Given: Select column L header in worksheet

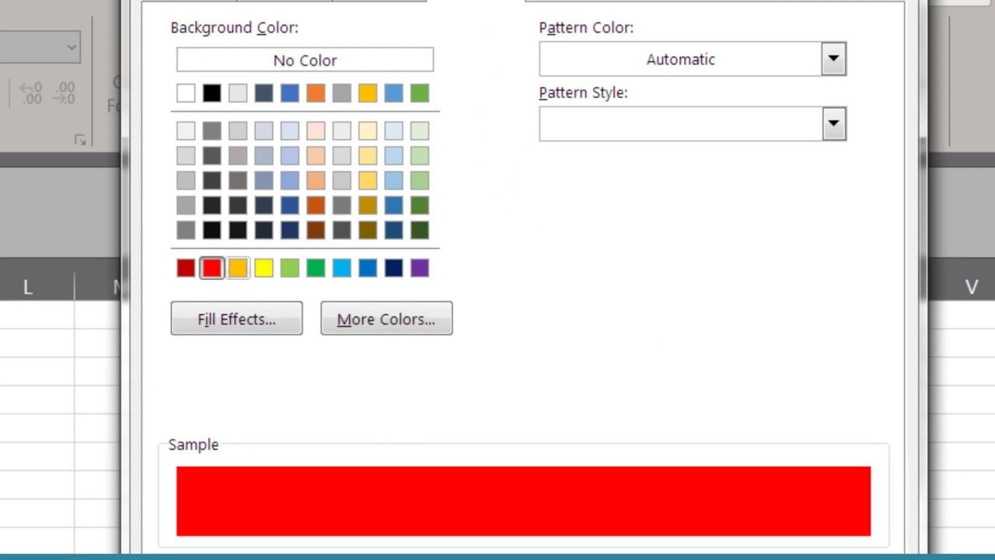Looking at the screenshot, I should [28, 287].
